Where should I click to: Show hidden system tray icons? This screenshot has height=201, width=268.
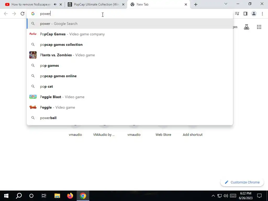click(213, 196)
